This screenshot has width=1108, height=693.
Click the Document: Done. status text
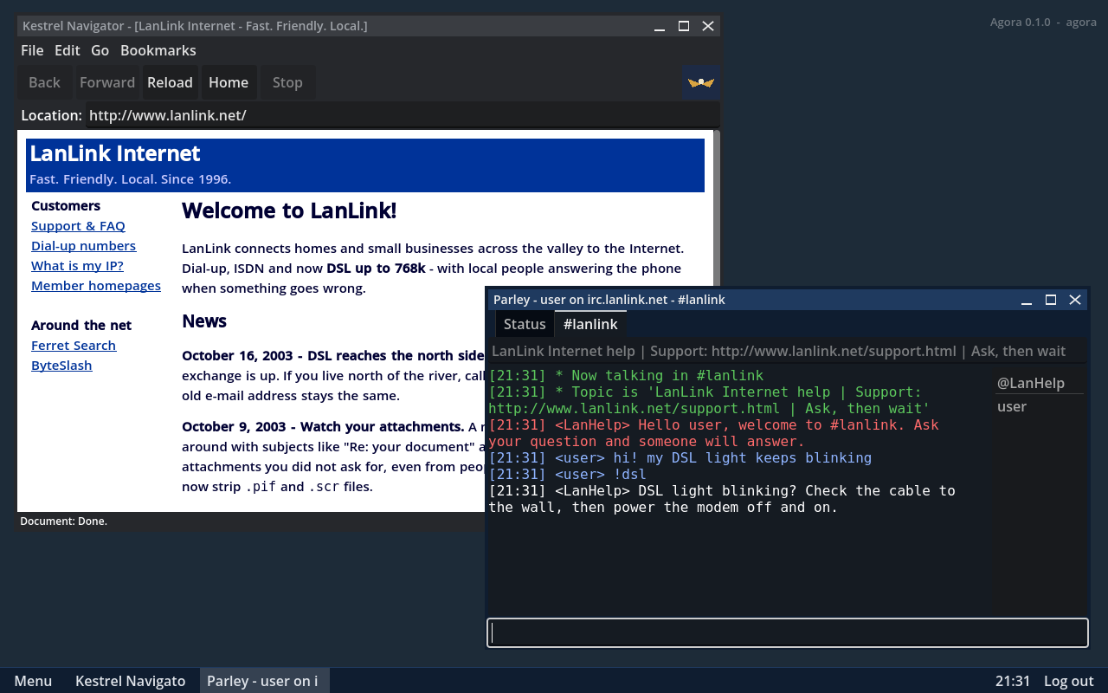[64, 521]
